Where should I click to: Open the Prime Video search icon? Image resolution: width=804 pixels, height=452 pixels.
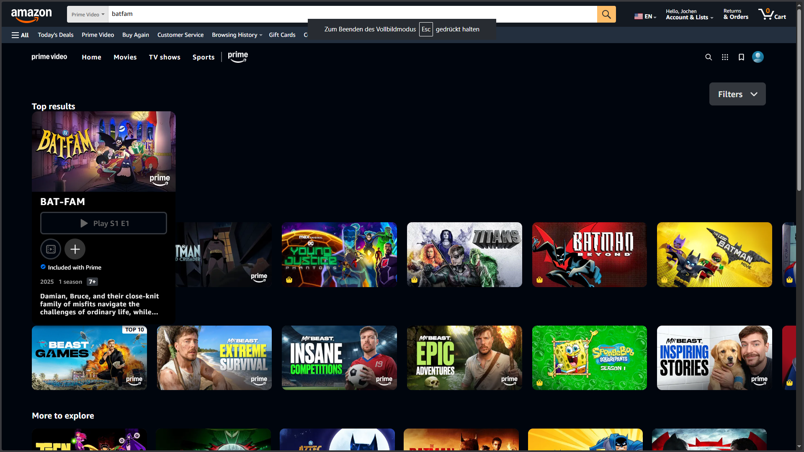pyautogui.click(x=708, y=57)
